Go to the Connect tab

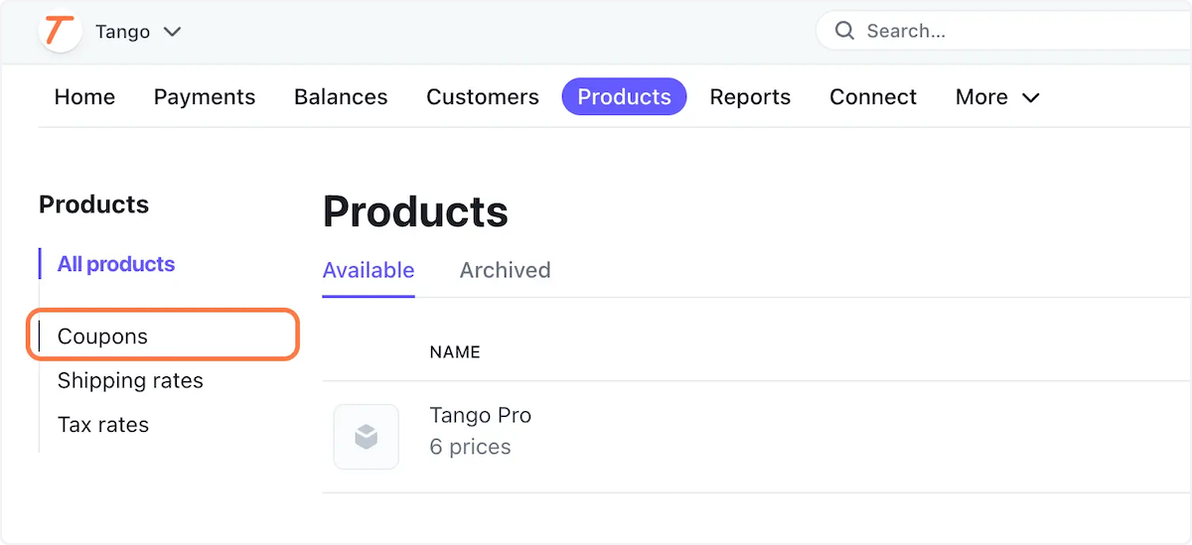873,96
